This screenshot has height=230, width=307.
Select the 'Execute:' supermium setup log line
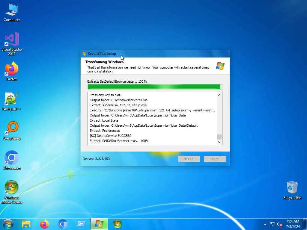pyautogui.click(x=152, y=110)
